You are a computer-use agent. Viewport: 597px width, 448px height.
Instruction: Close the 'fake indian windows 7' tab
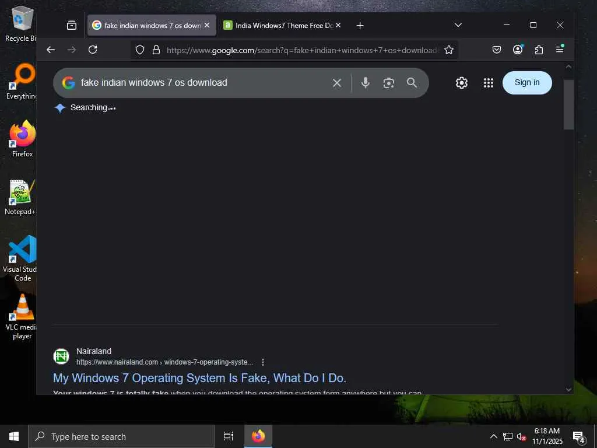pyautogui.click(x=207, y=25)
